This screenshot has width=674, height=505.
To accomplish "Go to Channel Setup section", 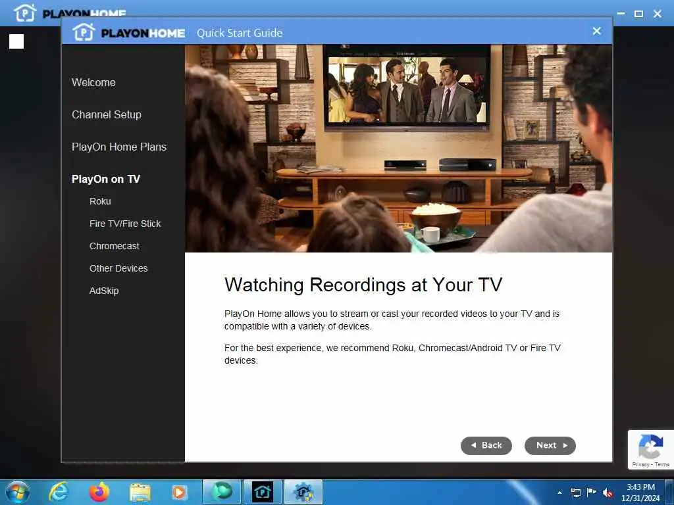I will point(106,114).
